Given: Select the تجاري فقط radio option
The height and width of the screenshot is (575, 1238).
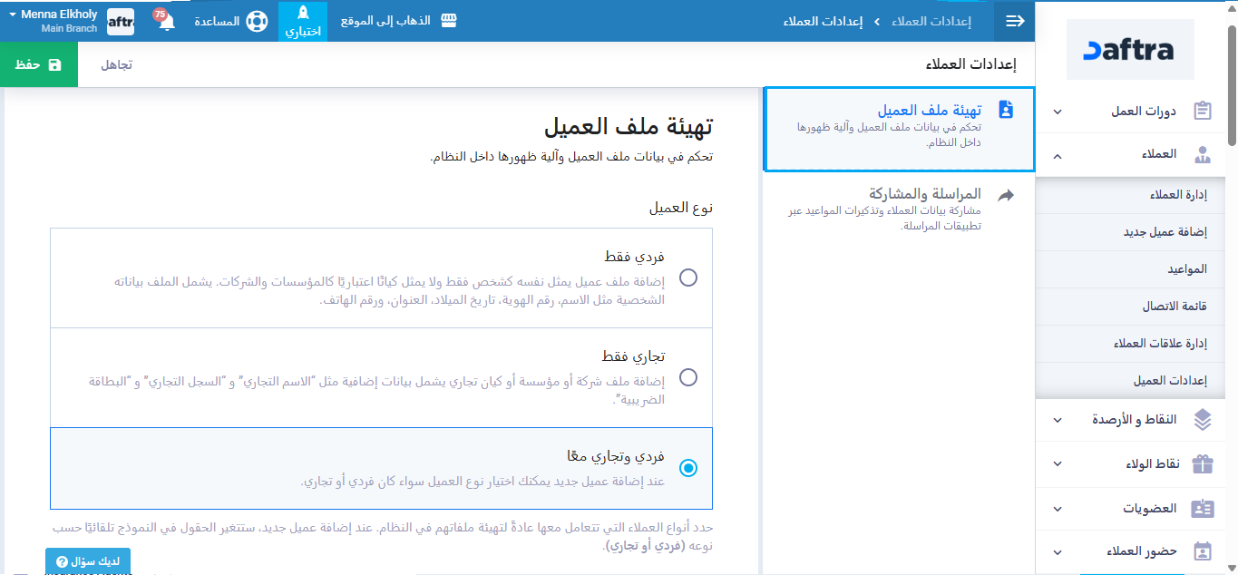Looking at the screenshot, I should click(688, 377).
